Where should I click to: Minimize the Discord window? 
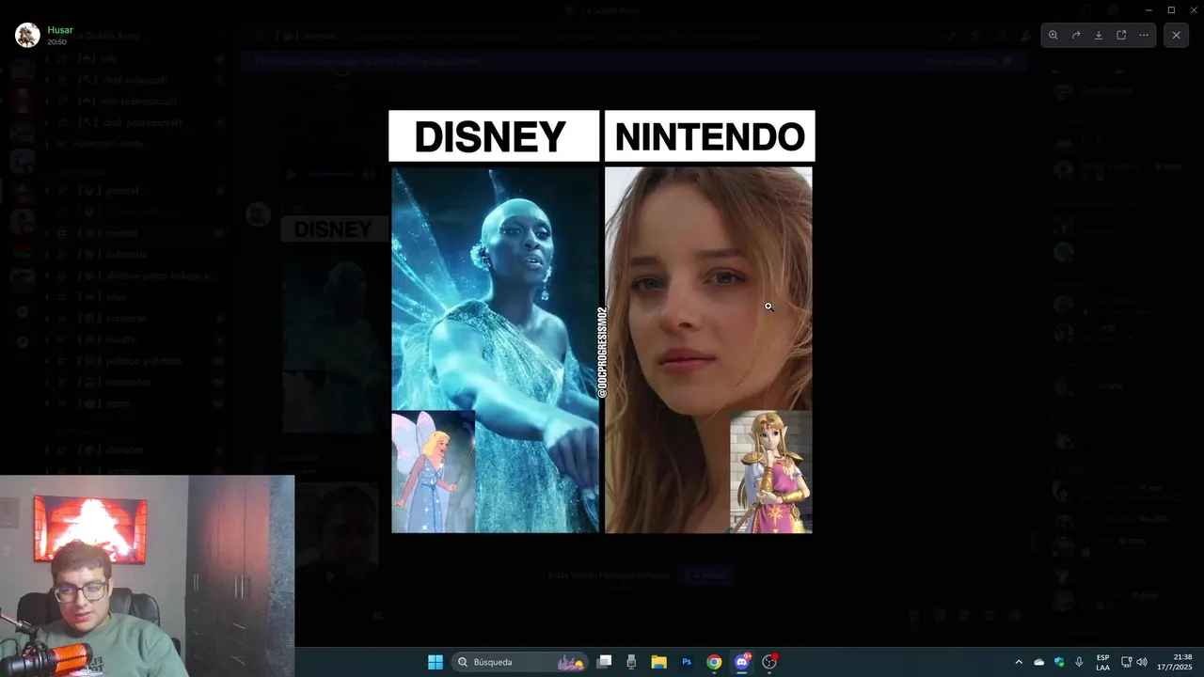tap(1149, 9)
